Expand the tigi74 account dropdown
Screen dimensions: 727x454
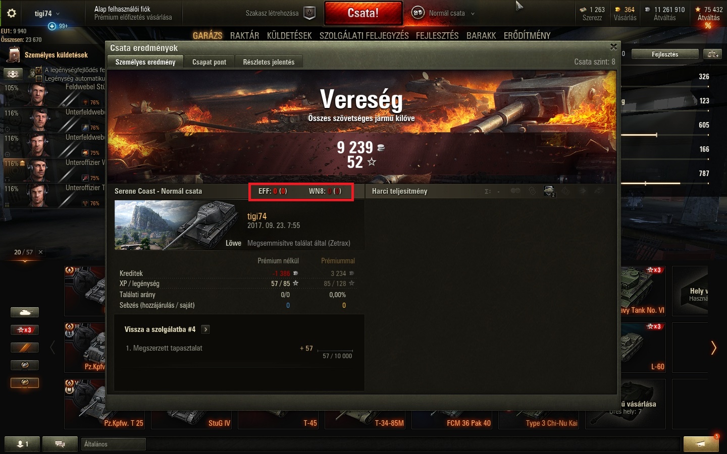46,14
